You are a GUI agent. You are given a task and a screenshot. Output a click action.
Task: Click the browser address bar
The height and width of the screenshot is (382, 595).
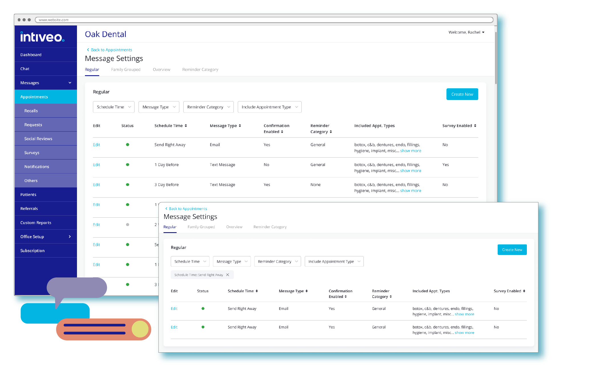[x=264, y=20]
